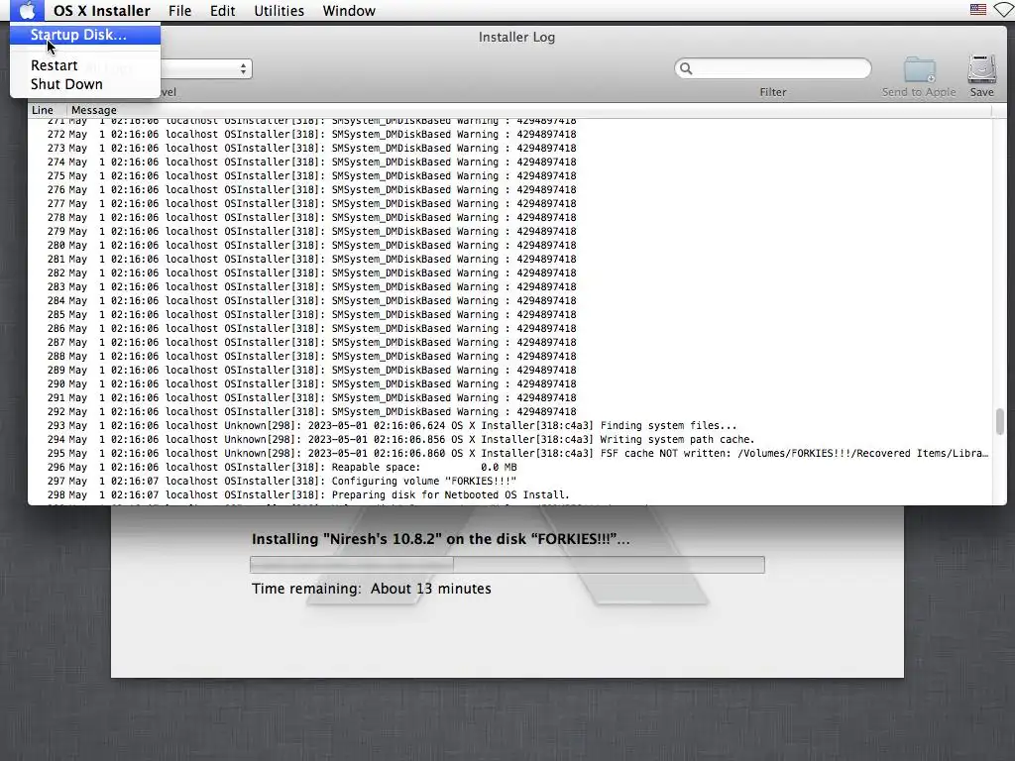
Task: Select log line 296 Reapable space
Action: (x=510, y=468)
